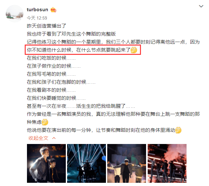Click the line 在我们吃饭的时候
The height and width of the screenshot is (186, 209).
[51, 58]
